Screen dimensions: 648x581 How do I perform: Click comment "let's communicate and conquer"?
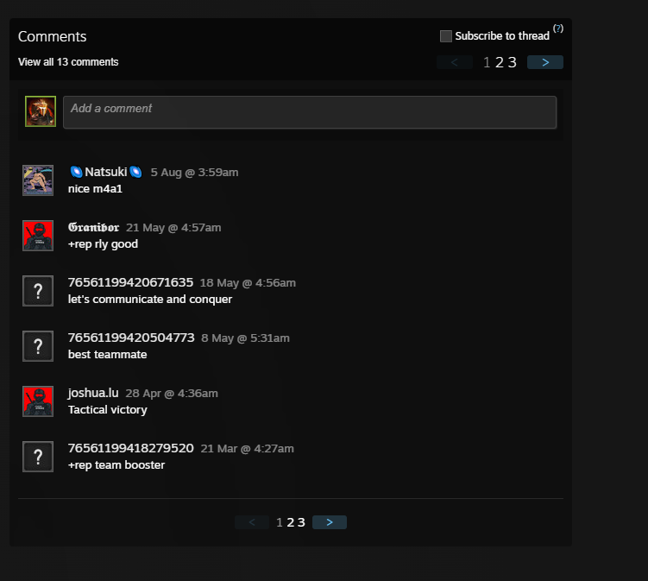tap(150, 300)
